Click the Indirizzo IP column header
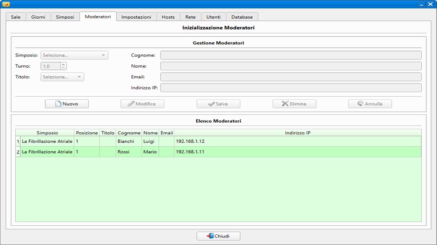The height and width of the screenshot is (245, 437). point(298,133)
